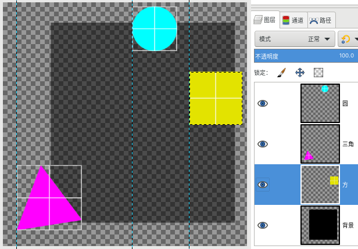Click the mode switch group icon
Viewport: 358px width, 249px height.
tap(348, 39)
